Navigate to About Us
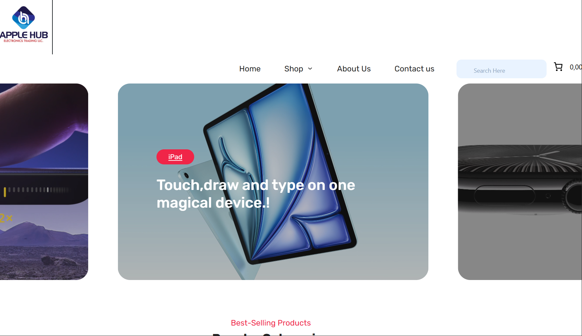The image size is (582, 336). tap(354, 69)
